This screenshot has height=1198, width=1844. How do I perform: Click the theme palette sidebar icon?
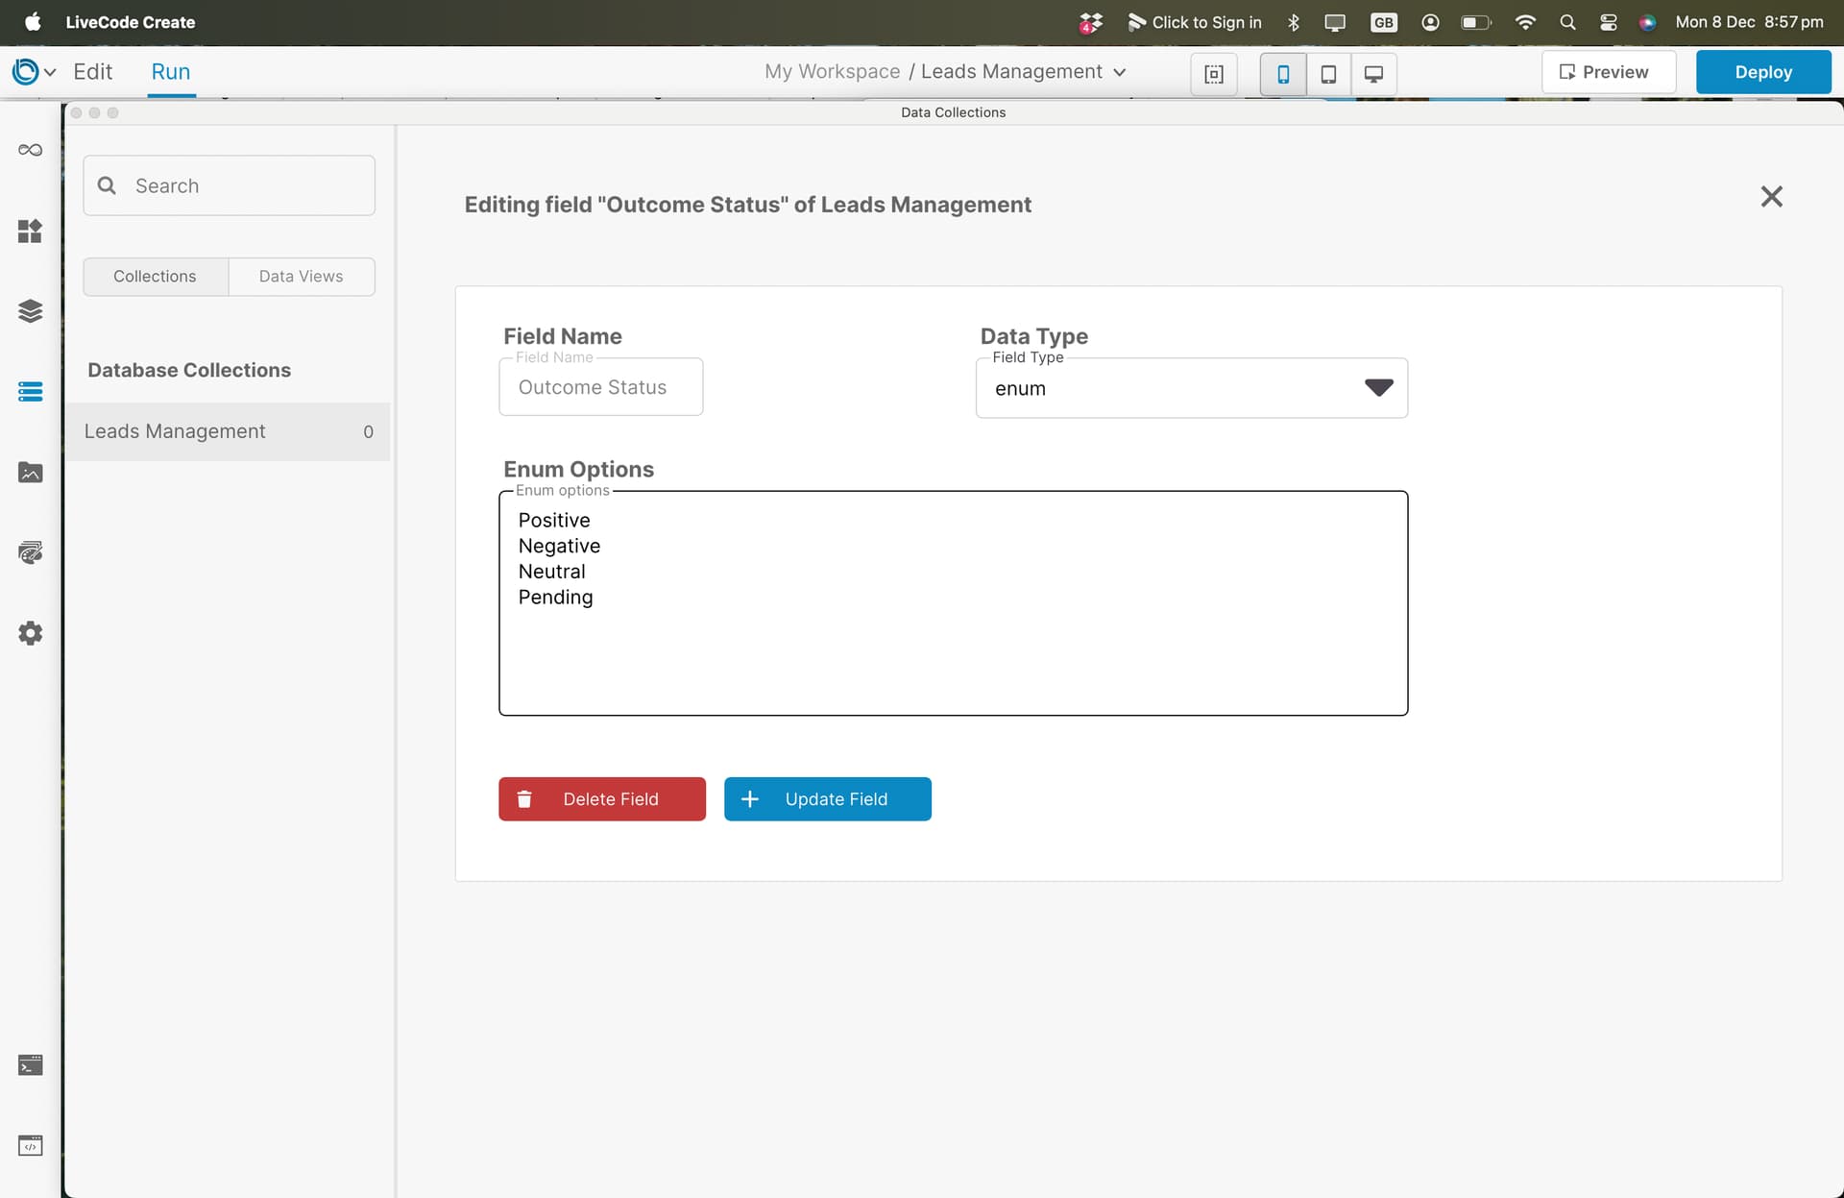point(30,552)
